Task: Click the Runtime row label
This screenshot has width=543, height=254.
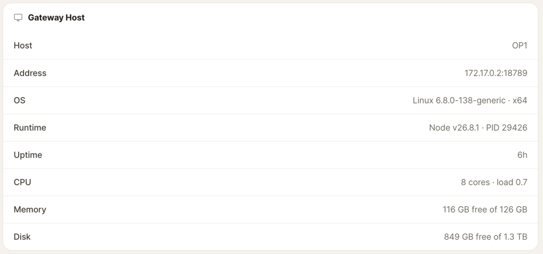Action: point(30,128)
